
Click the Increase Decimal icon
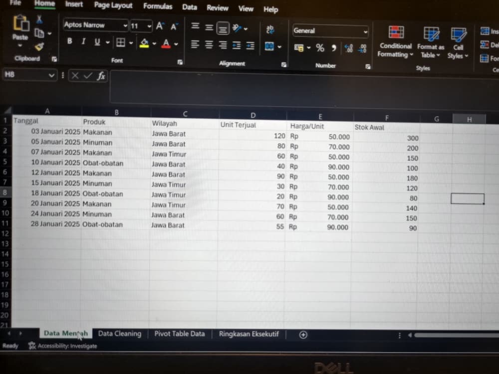click(349, 48)
